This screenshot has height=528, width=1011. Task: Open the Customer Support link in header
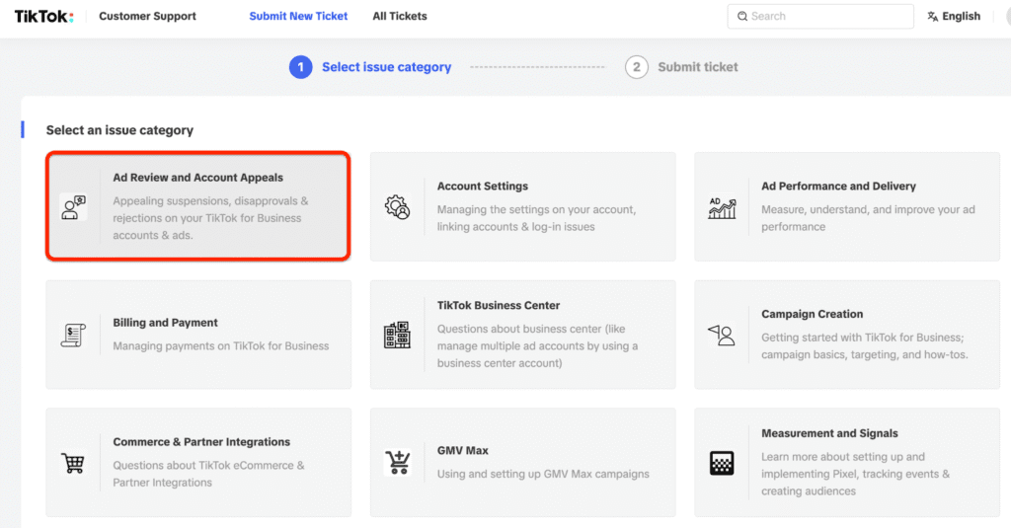(147, 16)
